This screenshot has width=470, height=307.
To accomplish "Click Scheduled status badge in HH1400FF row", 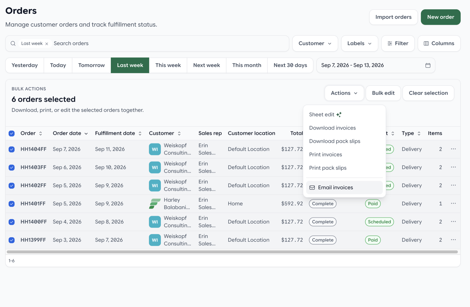I will [379, 222].
